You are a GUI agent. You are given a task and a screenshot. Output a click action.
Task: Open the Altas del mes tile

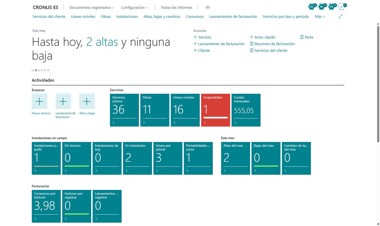[x=236, y=158]
